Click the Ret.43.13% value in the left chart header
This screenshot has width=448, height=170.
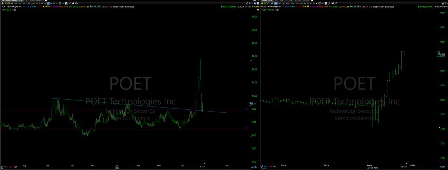(95, 6)
